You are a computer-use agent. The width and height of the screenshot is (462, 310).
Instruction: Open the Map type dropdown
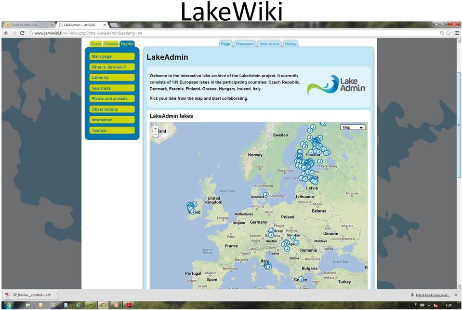[x=353, y=127]
